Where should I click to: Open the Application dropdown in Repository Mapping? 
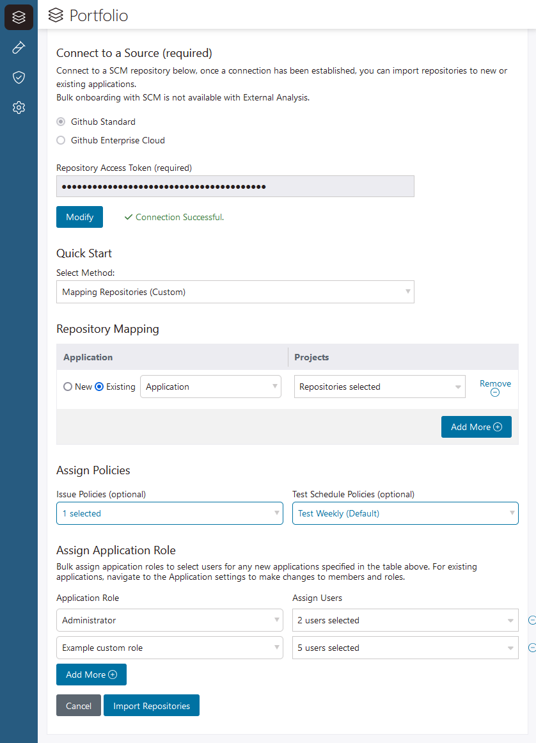pos(210,387)
